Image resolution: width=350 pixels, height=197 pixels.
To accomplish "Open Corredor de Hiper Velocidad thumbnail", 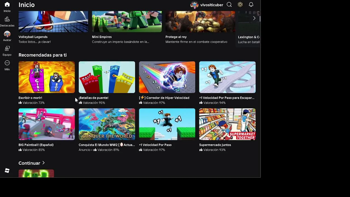I will click(167, 77).
